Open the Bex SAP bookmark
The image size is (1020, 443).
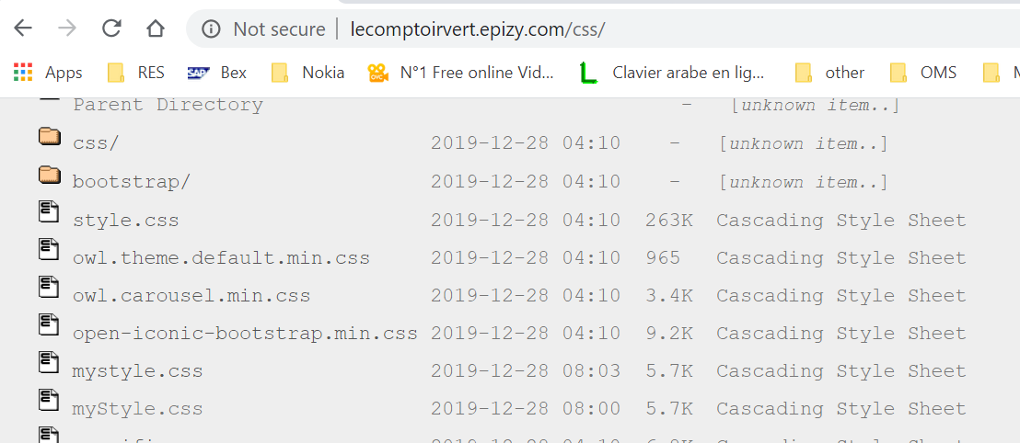[217, 73]
